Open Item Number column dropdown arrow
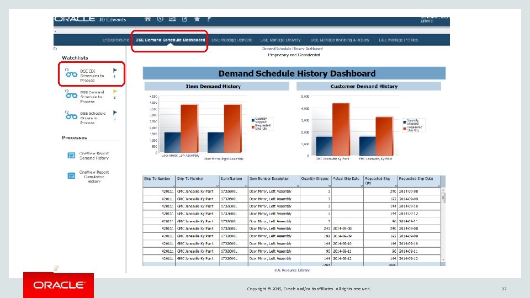The width and height of the screenshot is (530, 298). pos(246,185)
